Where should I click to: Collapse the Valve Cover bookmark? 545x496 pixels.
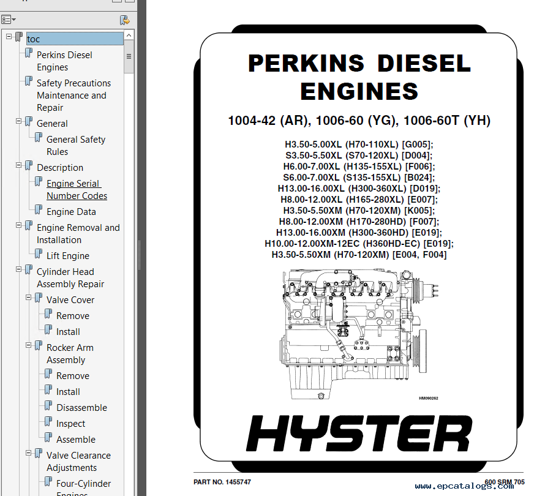[29, 298]
